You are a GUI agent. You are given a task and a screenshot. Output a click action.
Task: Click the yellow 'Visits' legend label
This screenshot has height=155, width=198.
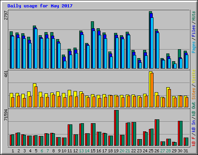(193, 76)
